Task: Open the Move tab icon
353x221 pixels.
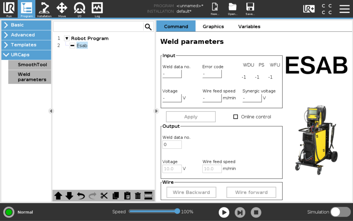Action: [x=62, y=9]
